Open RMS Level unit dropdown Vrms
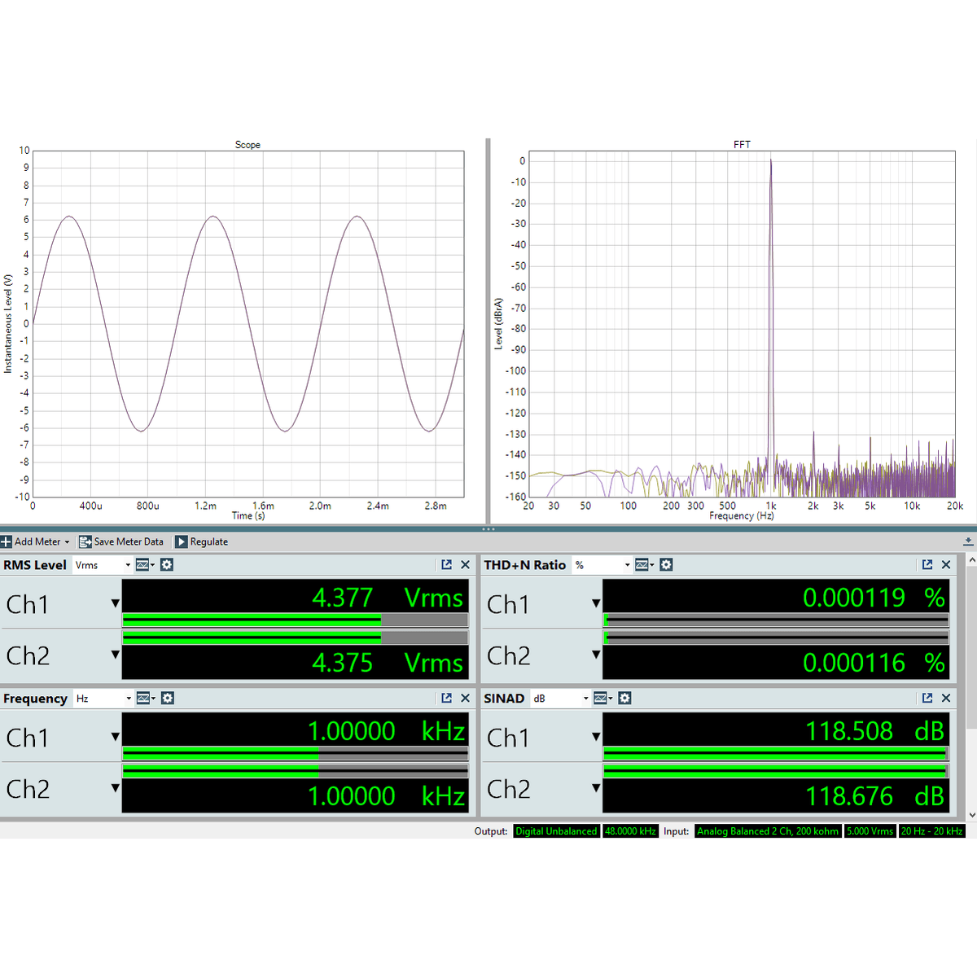Image resolution: width=977 pixels, height=977 pixels. 103,564
